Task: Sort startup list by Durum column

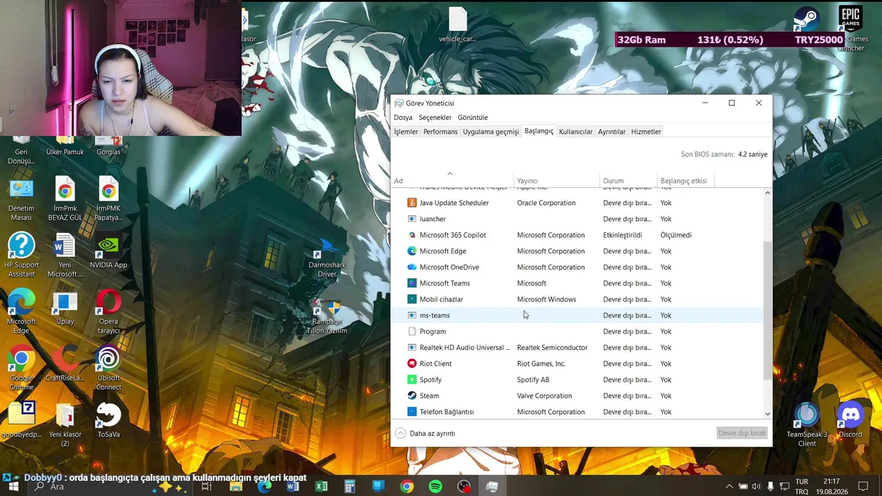Action: click(x=628, y=180)
